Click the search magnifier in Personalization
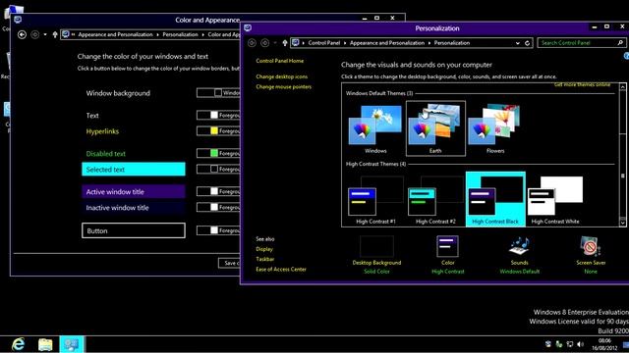 point(620,43)
